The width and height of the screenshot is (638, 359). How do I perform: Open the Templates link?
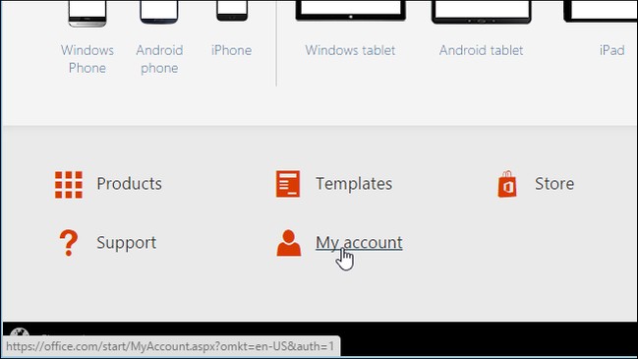(354, 184)
